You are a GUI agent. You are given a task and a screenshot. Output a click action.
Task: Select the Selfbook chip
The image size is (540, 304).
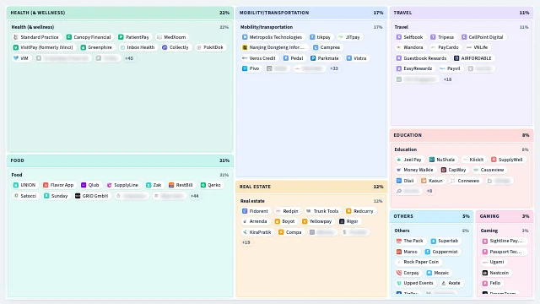(410, 37)
